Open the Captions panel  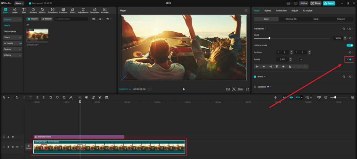coord(63,11)
